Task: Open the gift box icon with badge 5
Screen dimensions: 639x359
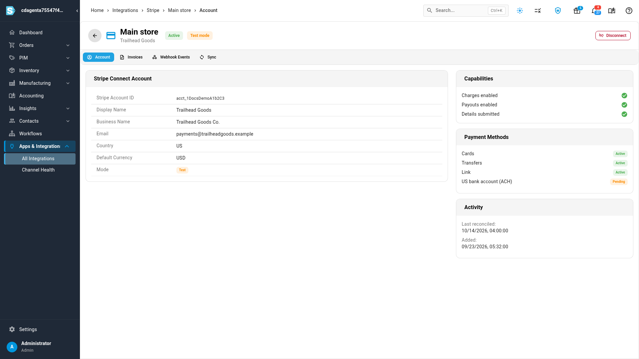Action: (577, 11)
